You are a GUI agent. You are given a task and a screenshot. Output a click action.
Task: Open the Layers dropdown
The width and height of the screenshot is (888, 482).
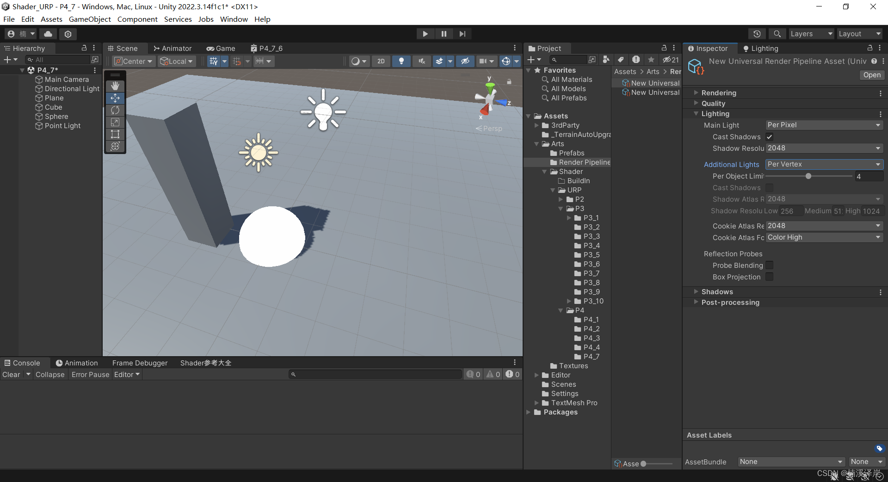pyautogui.click(x=811, y=34)
